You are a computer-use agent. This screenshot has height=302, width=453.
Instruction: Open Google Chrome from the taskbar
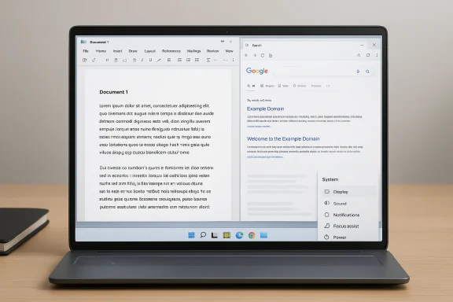[x=252, y=235]
